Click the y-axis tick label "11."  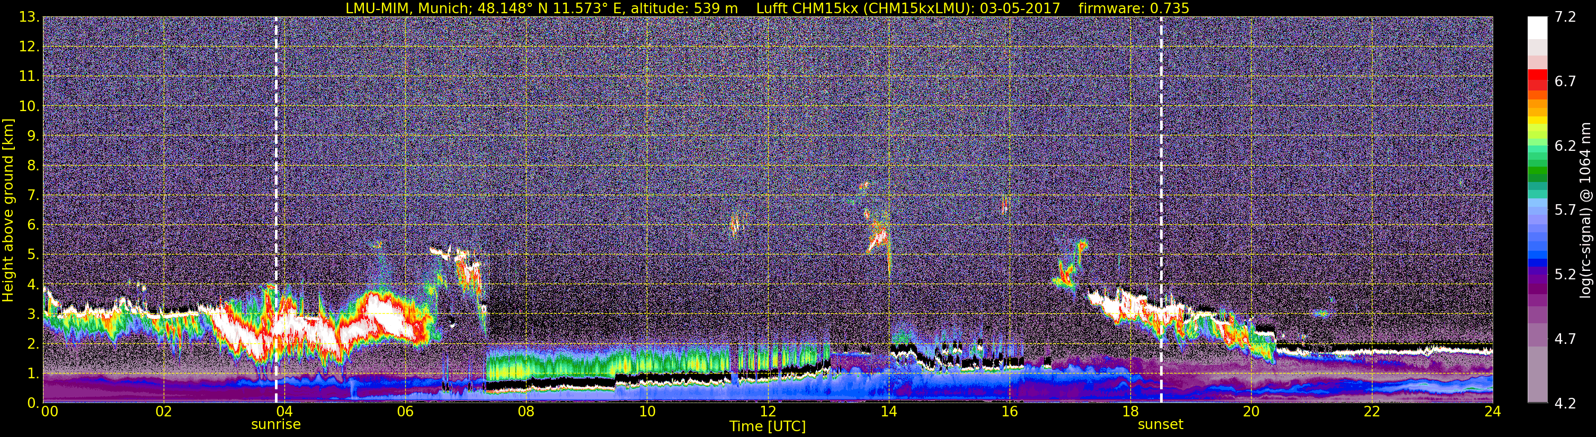29,76
